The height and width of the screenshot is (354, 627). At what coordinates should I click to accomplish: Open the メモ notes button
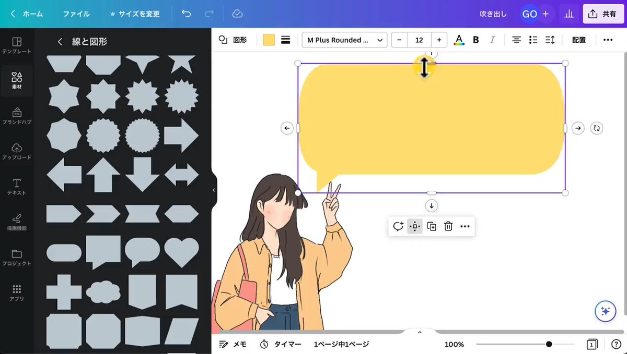point(233,344)
